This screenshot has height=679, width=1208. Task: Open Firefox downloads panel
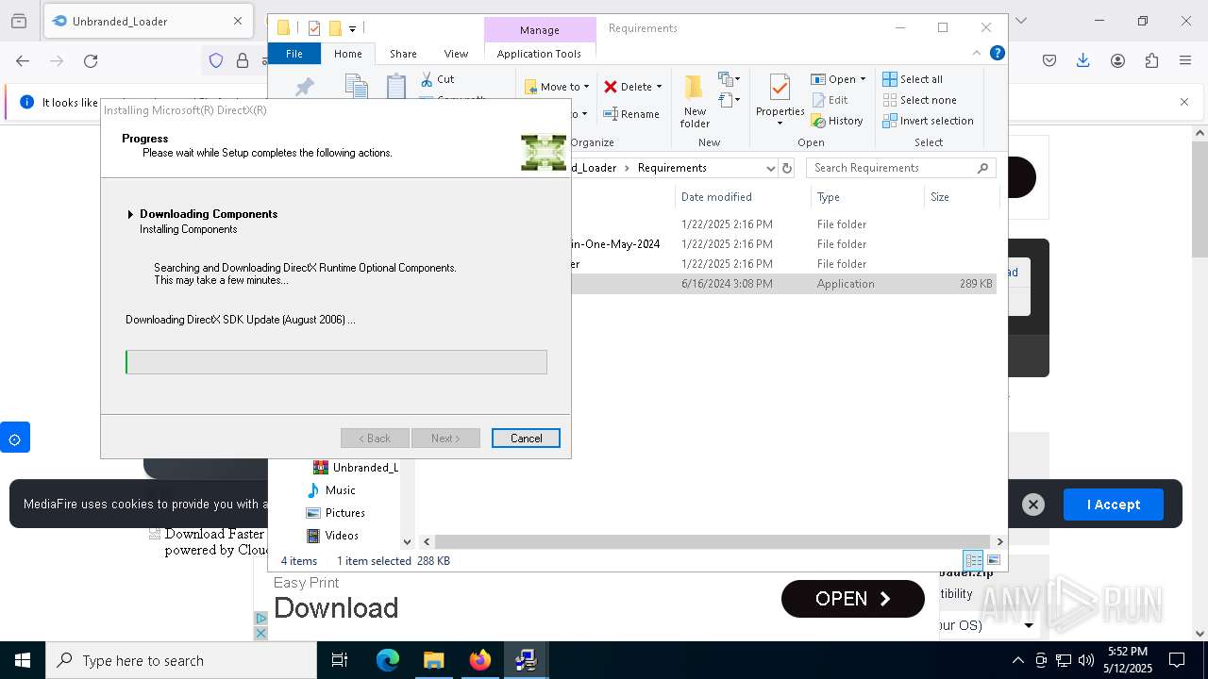click(x=1083, y=61)
